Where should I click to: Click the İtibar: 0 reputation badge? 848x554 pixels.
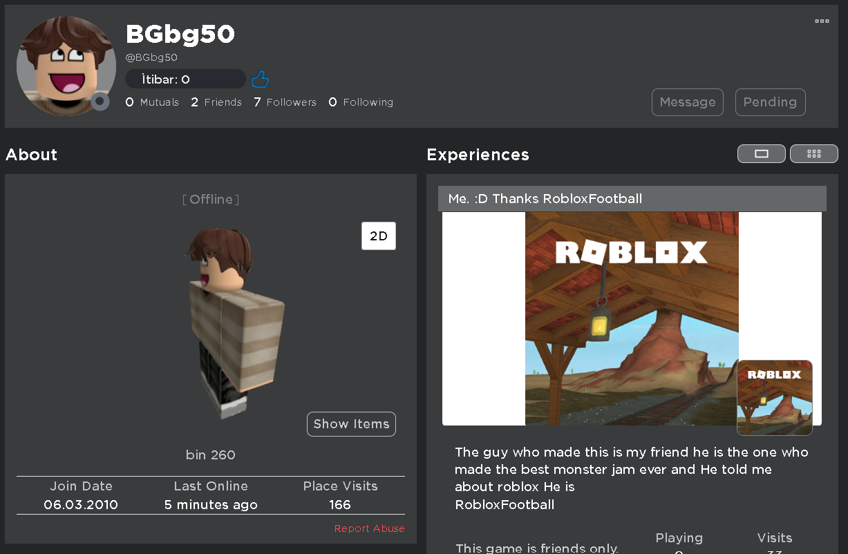tap(185, 79)
